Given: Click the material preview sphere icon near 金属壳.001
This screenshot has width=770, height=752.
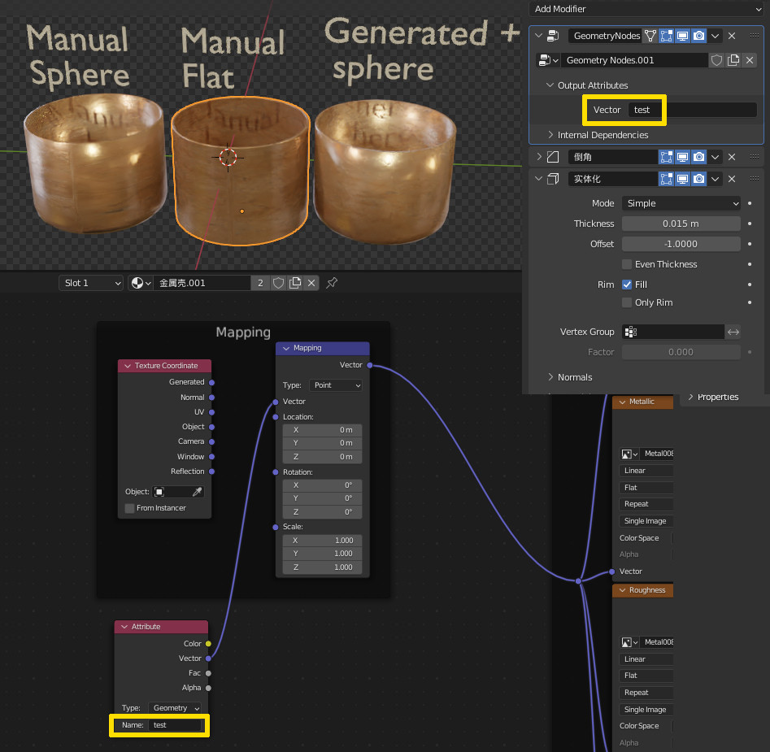Looking at the screenshot, I should 138,282.
